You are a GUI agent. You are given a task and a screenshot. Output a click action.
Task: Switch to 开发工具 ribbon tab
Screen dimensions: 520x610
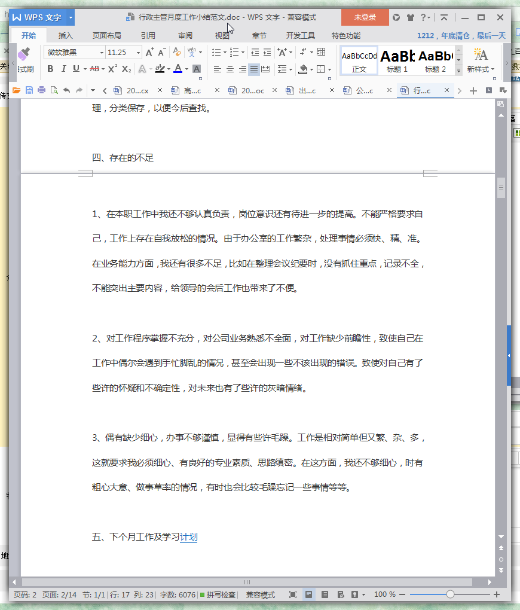pos(300,36)
